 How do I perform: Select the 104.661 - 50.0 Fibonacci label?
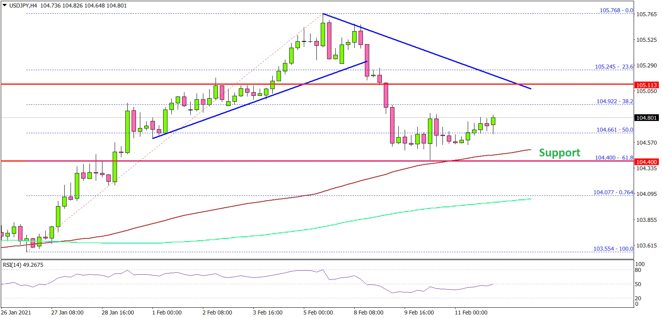tap(615, 130)
